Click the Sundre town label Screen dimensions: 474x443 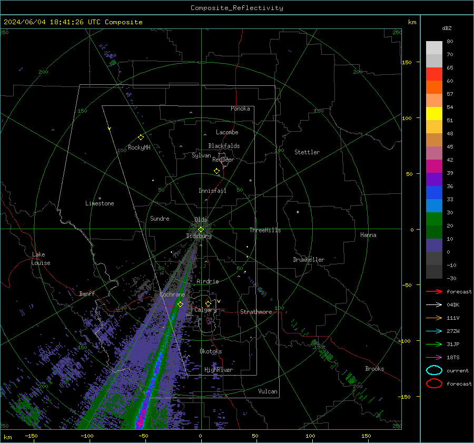[160, 218]
